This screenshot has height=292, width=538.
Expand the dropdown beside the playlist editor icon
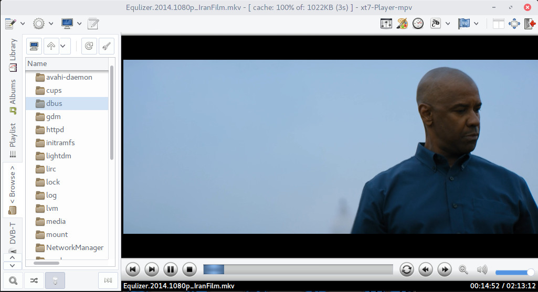pyautogui.click(x=23, y=24)
